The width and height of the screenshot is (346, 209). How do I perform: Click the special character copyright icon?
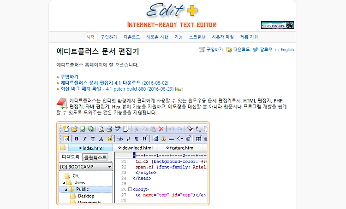(x=188, y=138)
